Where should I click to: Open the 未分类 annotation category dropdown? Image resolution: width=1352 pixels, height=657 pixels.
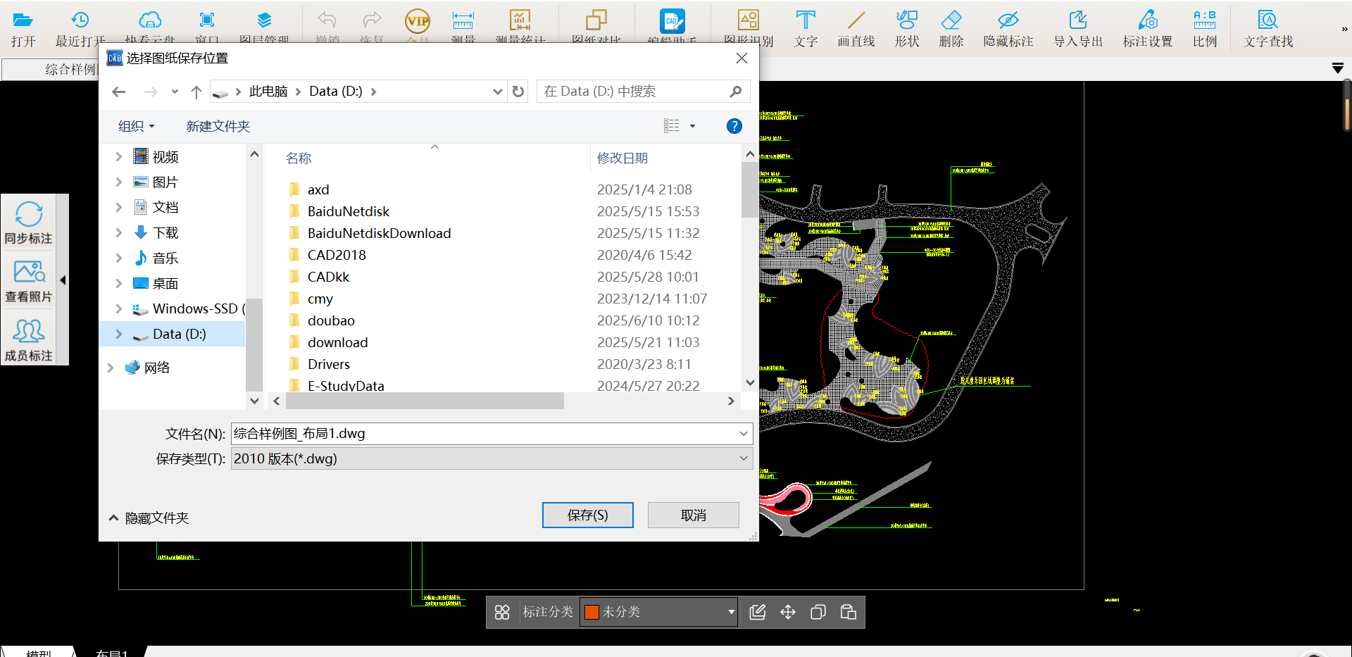pyautogui.click(x=731, y=612)
